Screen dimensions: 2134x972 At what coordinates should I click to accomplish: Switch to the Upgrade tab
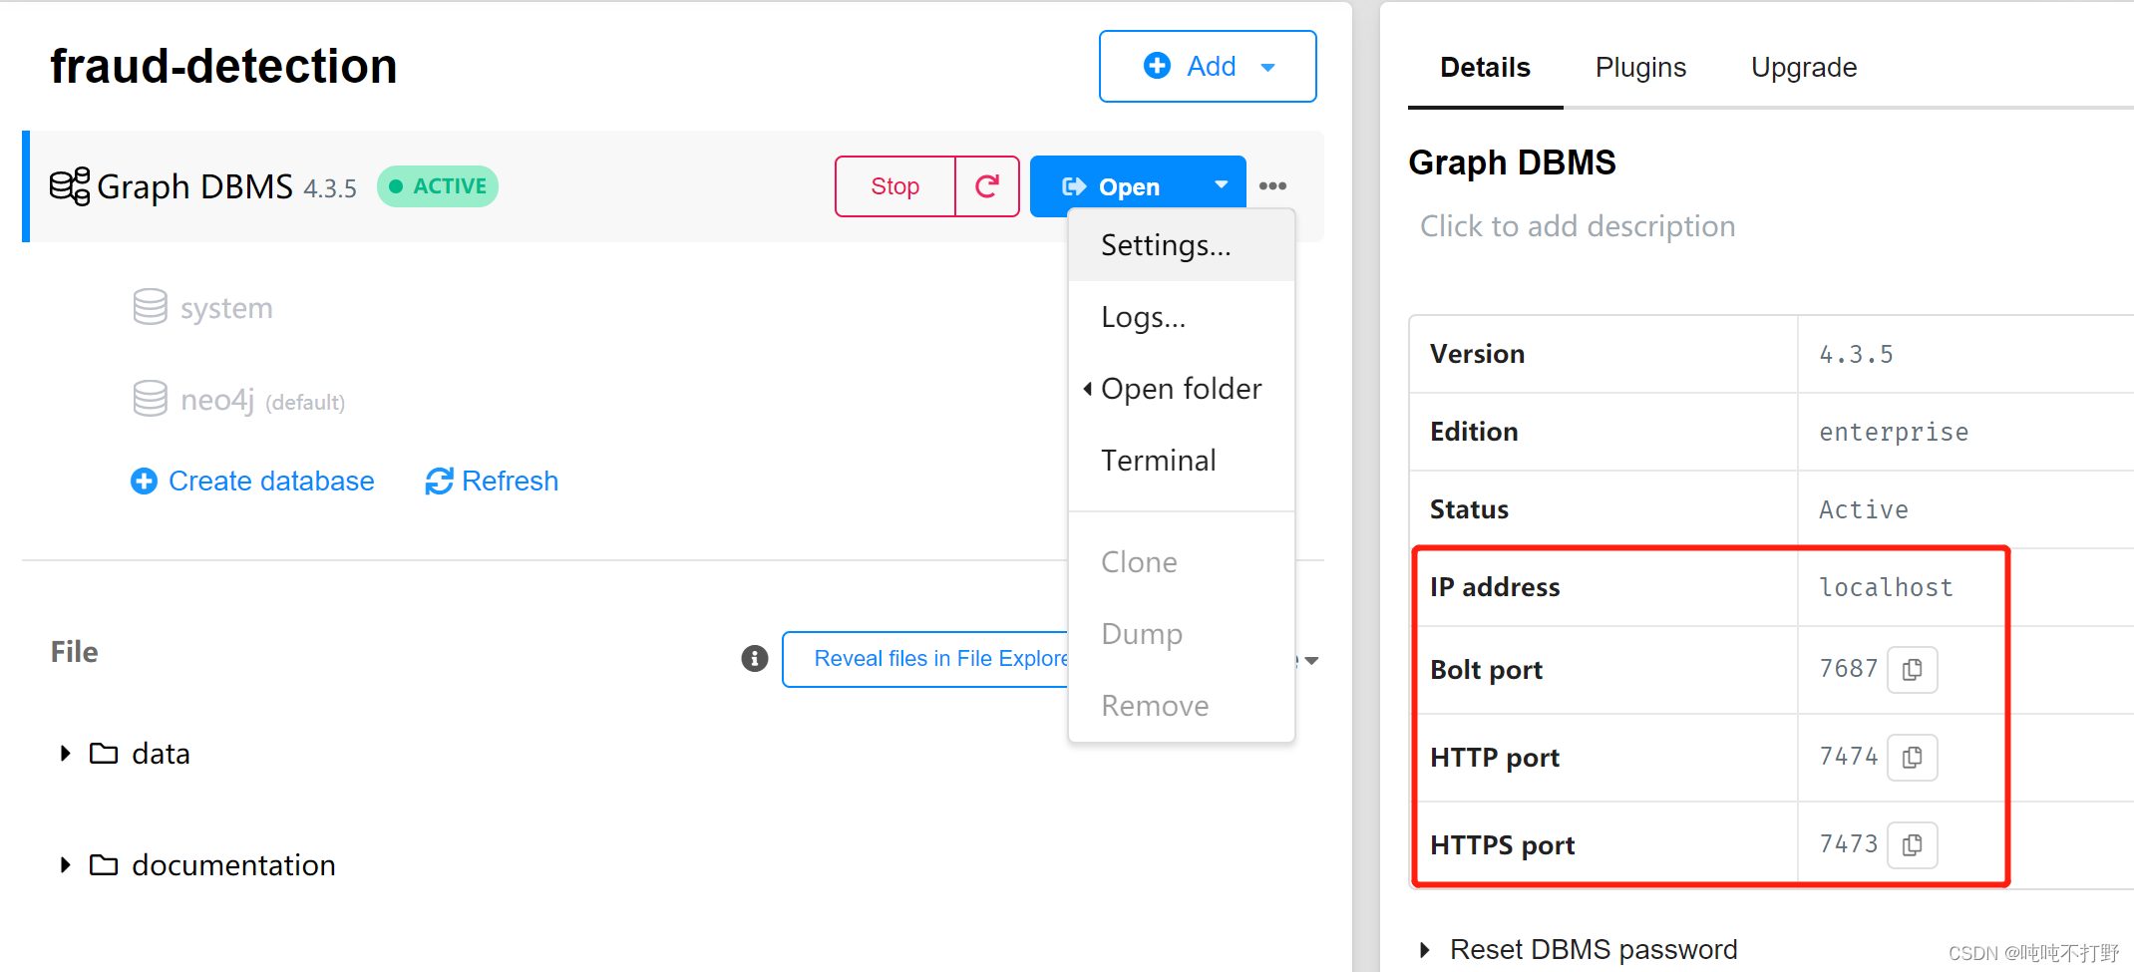(1804, 67)
